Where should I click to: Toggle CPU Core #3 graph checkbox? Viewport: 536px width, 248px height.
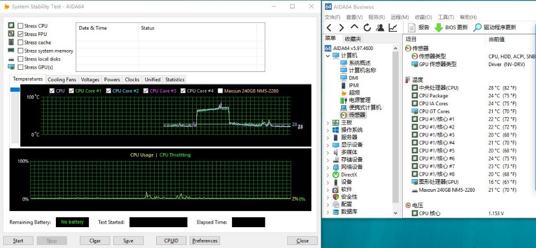[x=146, y=91]
